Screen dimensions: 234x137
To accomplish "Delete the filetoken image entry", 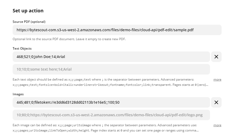I will point(216,102).
